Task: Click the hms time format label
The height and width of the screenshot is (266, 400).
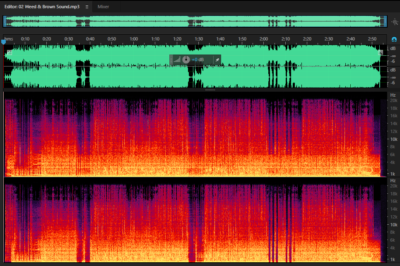Action: pos(9,39)
